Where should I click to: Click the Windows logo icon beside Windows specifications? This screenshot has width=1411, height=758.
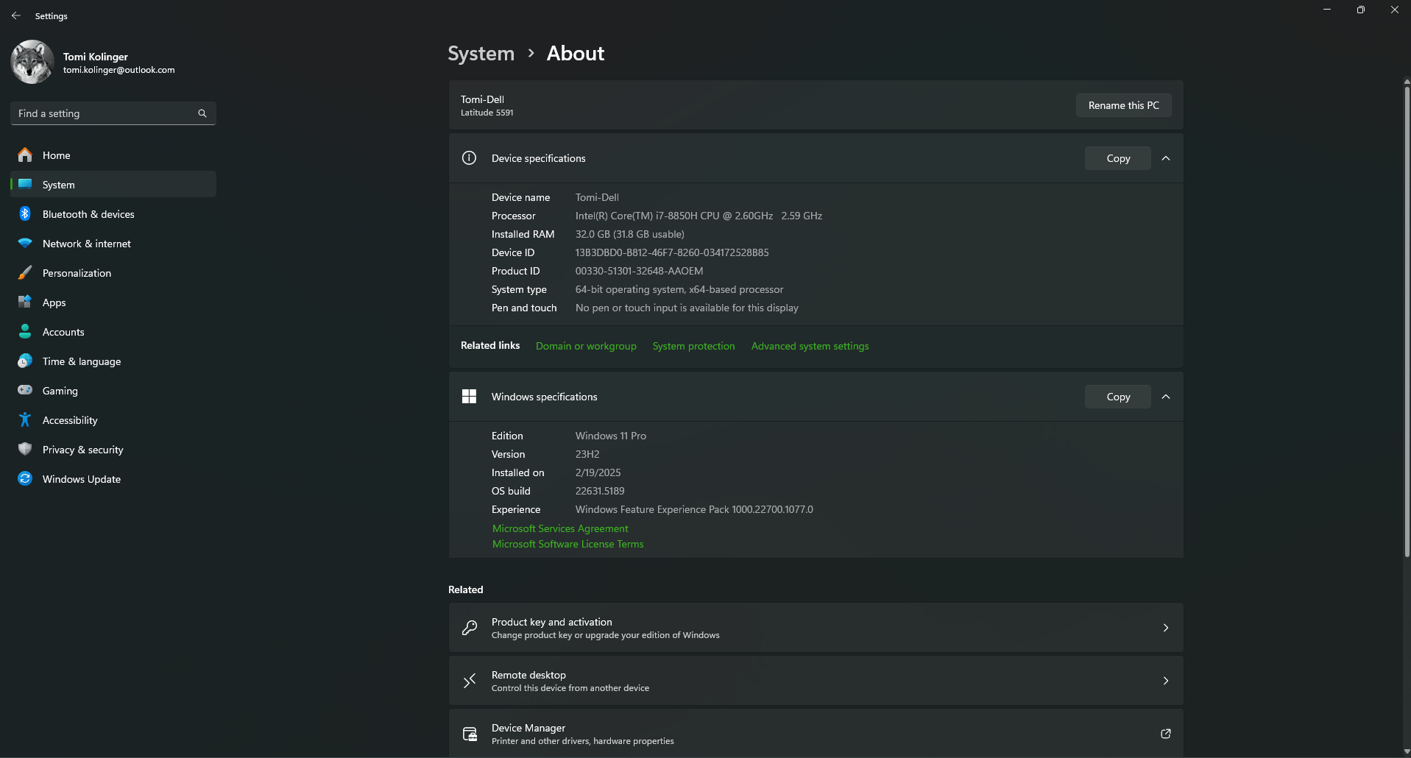469,397
